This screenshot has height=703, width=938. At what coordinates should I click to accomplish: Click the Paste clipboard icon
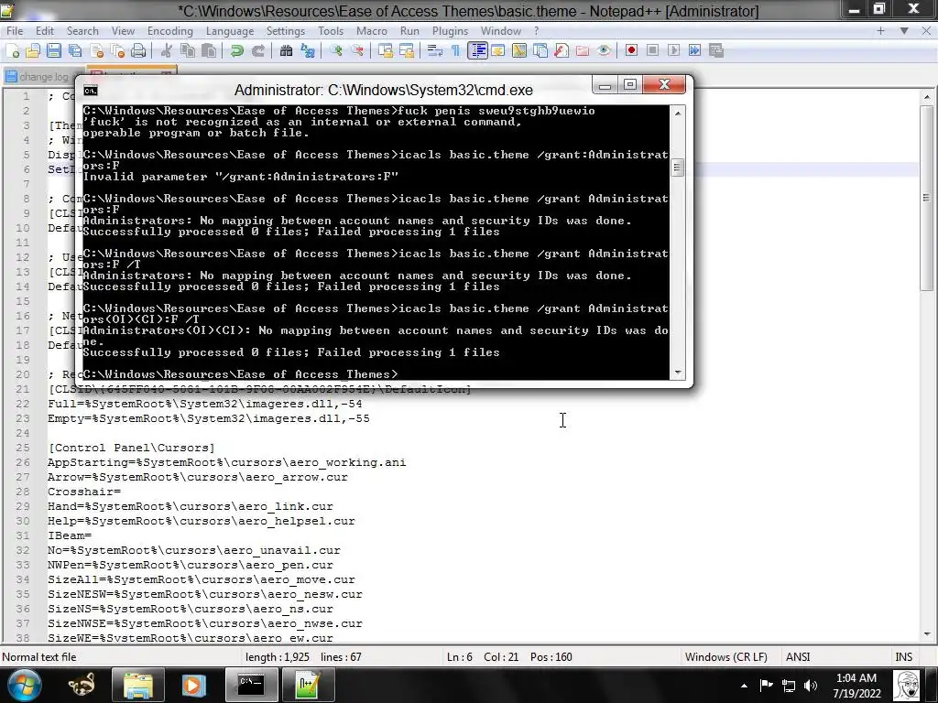click(209, 51)
